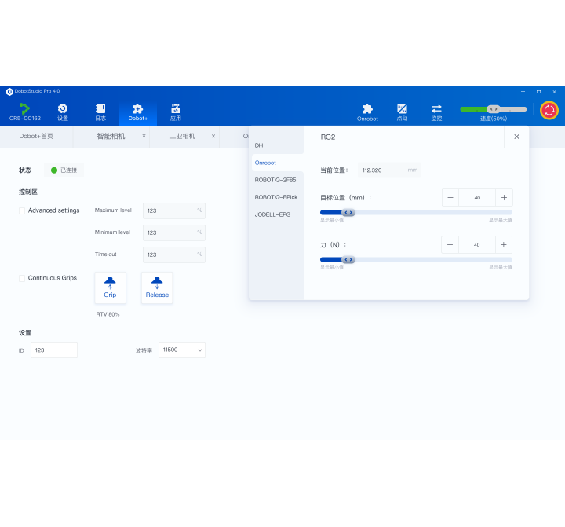Increase 力 (N) force with plus button
This screenshot has height=527, width=565.
click(x=504, y=245)
